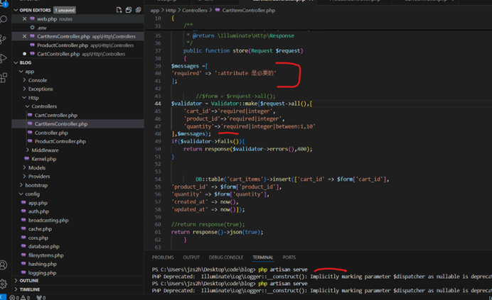
Task: Collapse the Controllers folder
Action: [27, 106]
